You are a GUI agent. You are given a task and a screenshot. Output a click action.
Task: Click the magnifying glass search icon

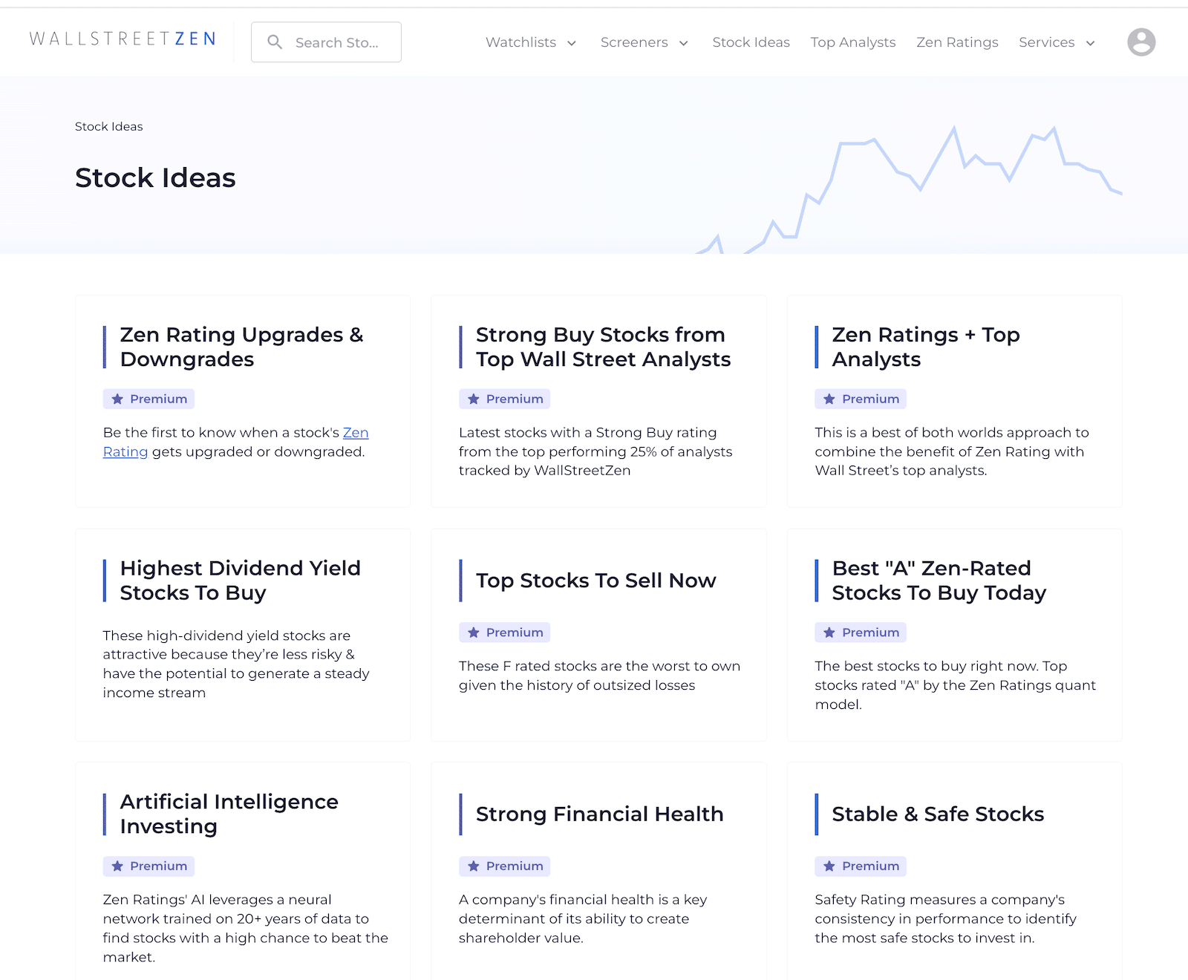(x=275, y=42)
